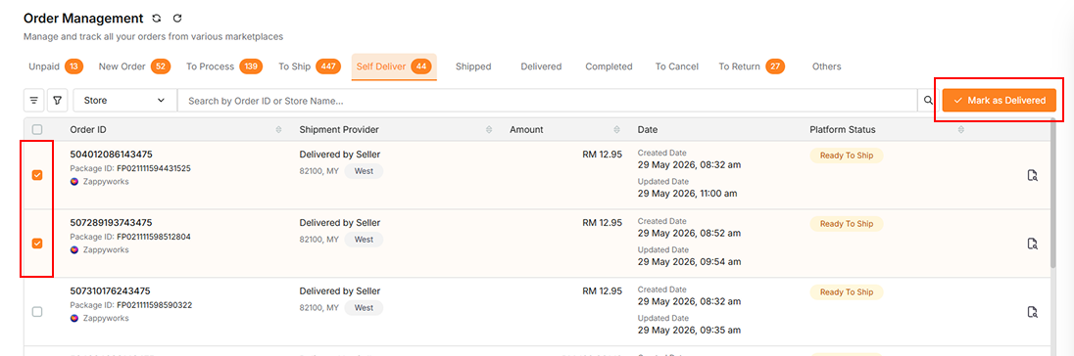Go to the Shipped tab
Viewport: 1074px width, 356px height.
click(x=473, y=67)
